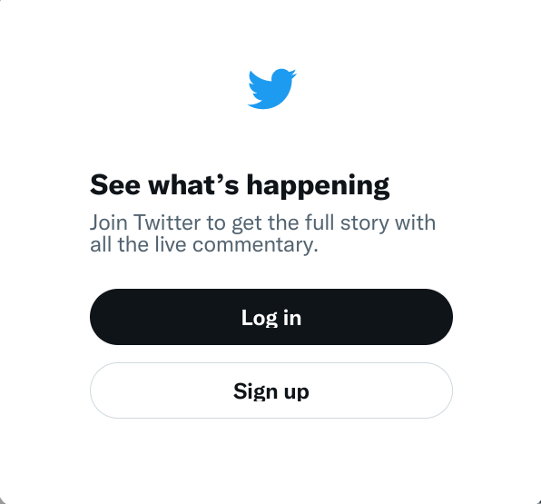The height and width of the screenshot is (504, 541).
Task: Tap the 'Log in' label text
Action: [x=271, y=318]
